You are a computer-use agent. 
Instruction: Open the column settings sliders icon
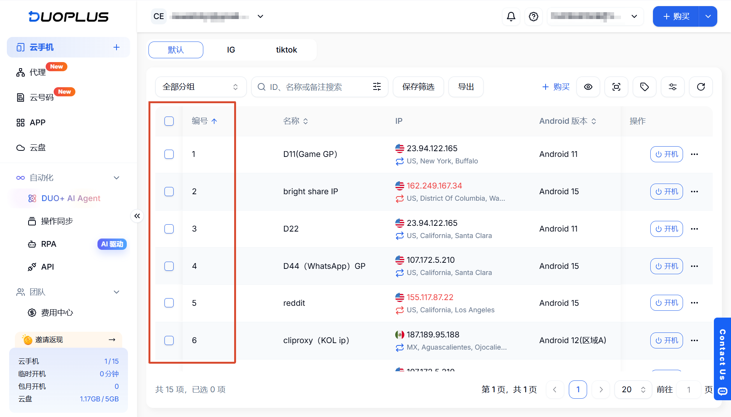(673, 87)
